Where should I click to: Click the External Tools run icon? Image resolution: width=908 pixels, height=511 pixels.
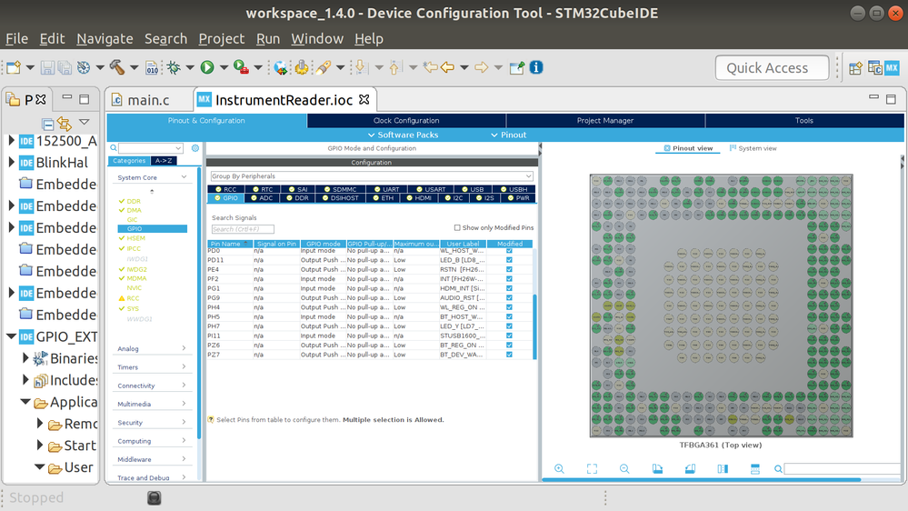[242, 67]
